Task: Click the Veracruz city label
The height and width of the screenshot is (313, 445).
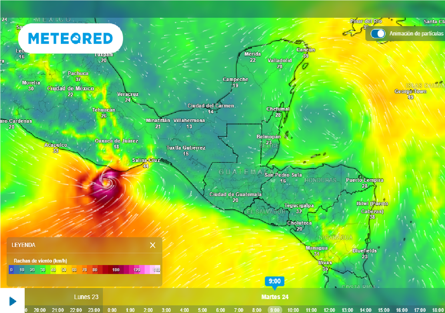Action: [x=128, y=94]
